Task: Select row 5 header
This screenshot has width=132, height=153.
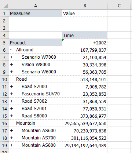Action: point(4,43)
